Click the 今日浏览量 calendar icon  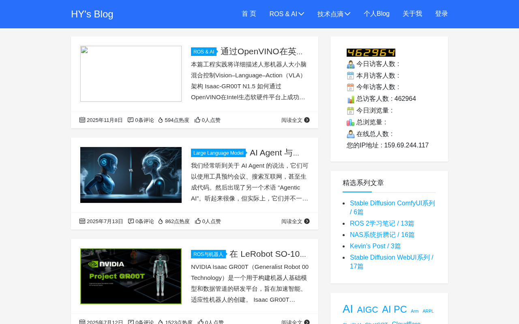point(351,111)
